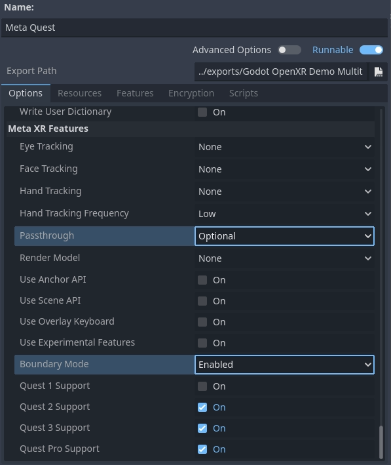391x465 pixels.
Task: Open the Encryption tab
Action: click(191, 93)
